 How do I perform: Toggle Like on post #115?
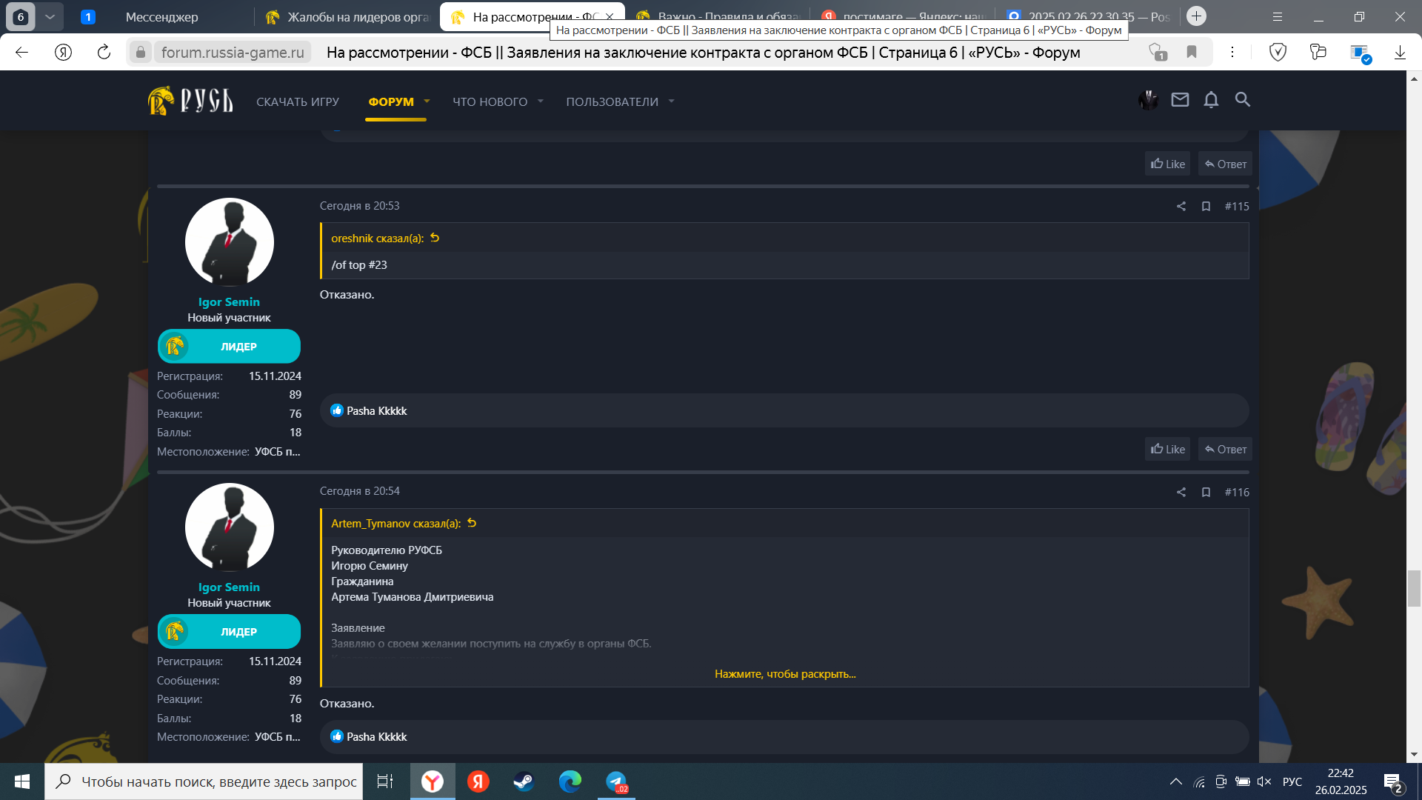[1167, 450]
